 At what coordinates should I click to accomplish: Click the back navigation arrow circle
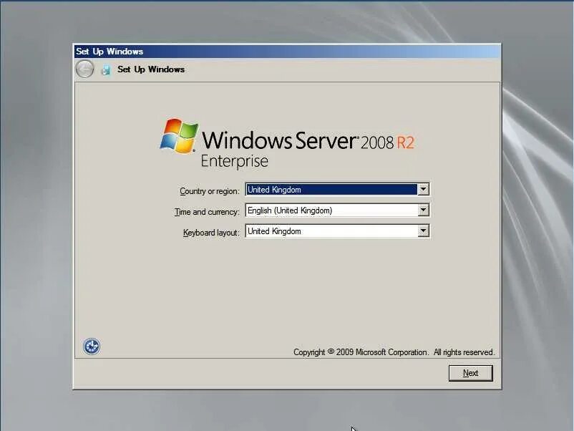[84, 69]
